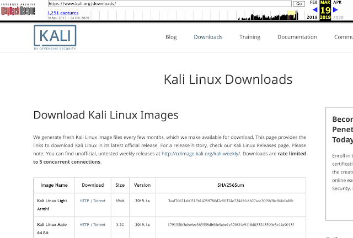353x238 pixels.
Task: Click the Wayback Machine logo
Action: click(18, 9)
